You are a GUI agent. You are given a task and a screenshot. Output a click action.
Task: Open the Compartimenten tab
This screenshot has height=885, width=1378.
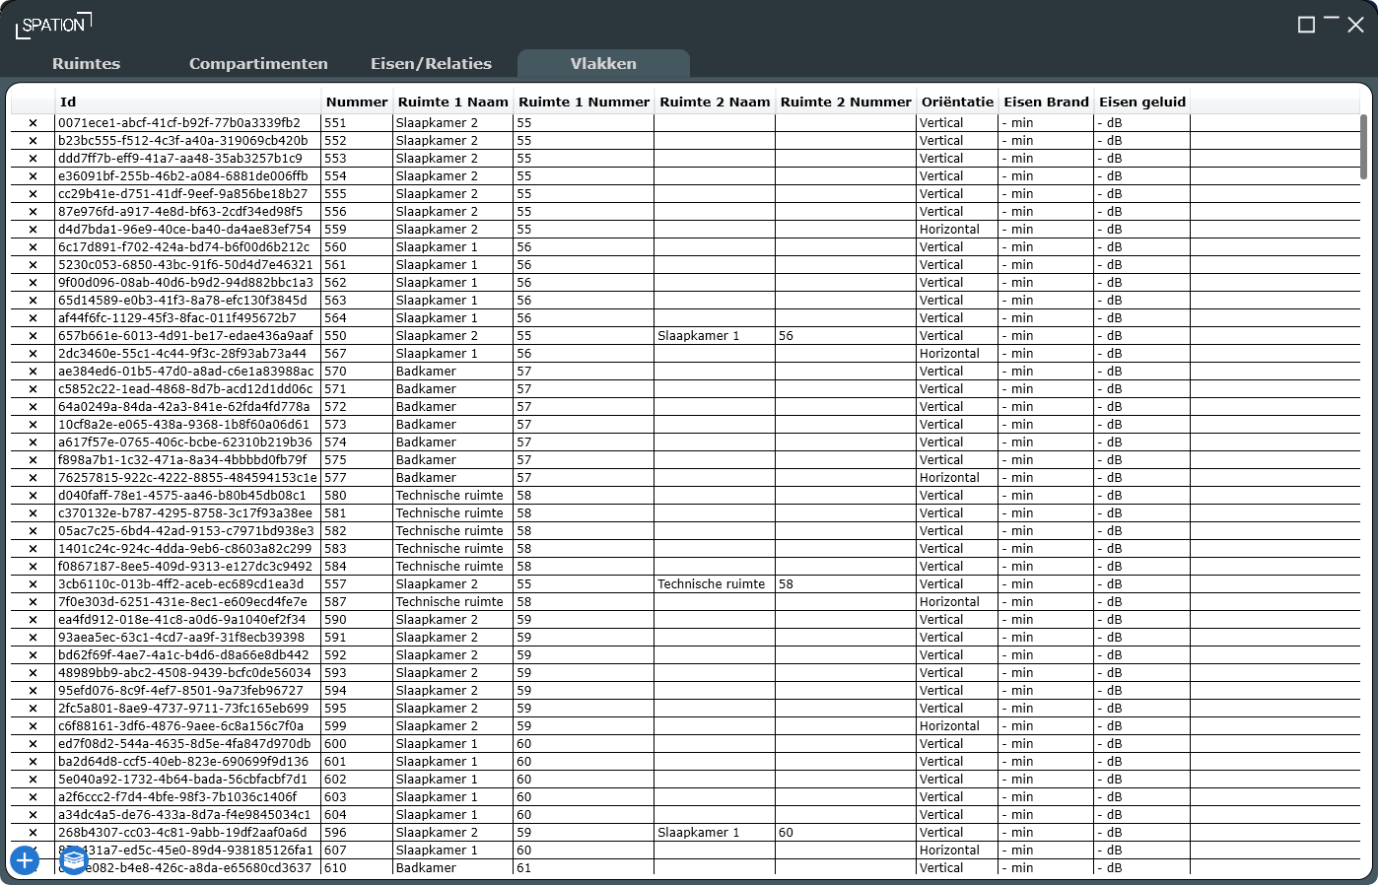pos(258,63)
